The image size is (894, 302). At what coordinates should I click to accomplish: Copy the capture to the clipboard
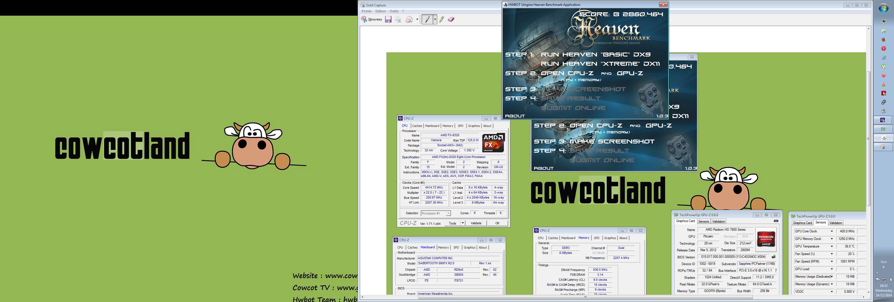398,20
